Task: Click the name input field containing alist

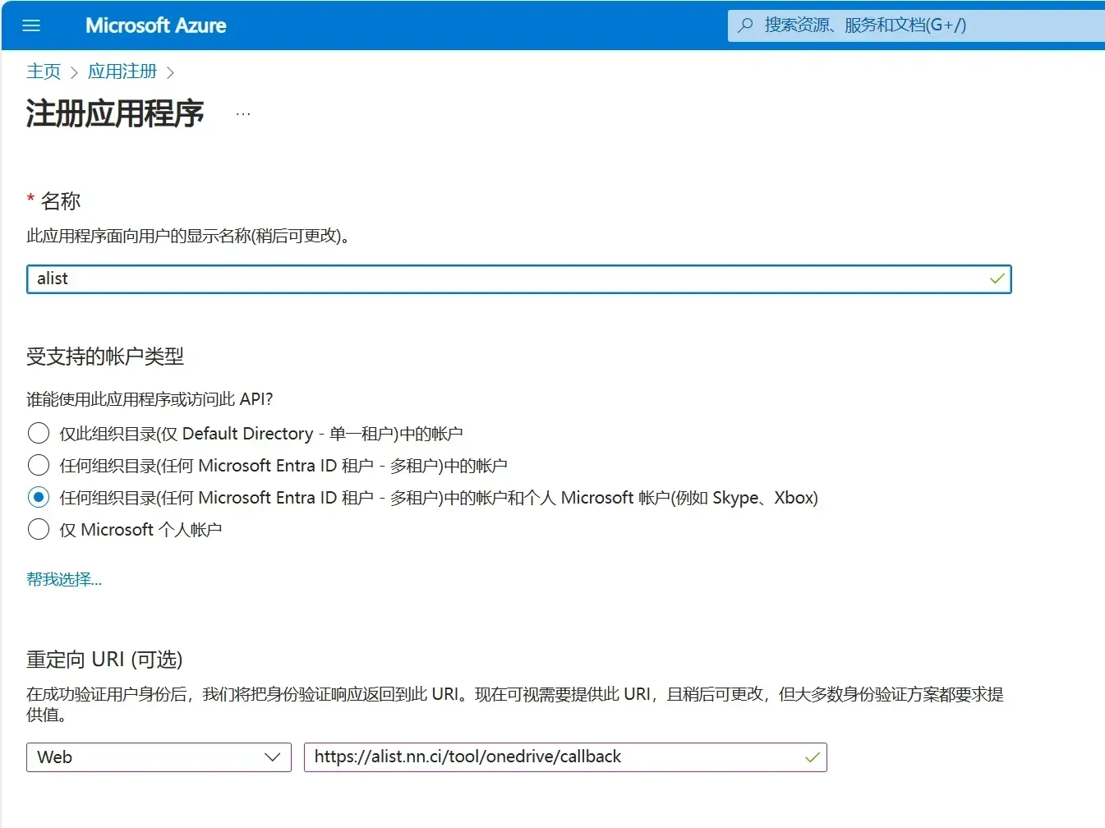Action: coord(518,278)
